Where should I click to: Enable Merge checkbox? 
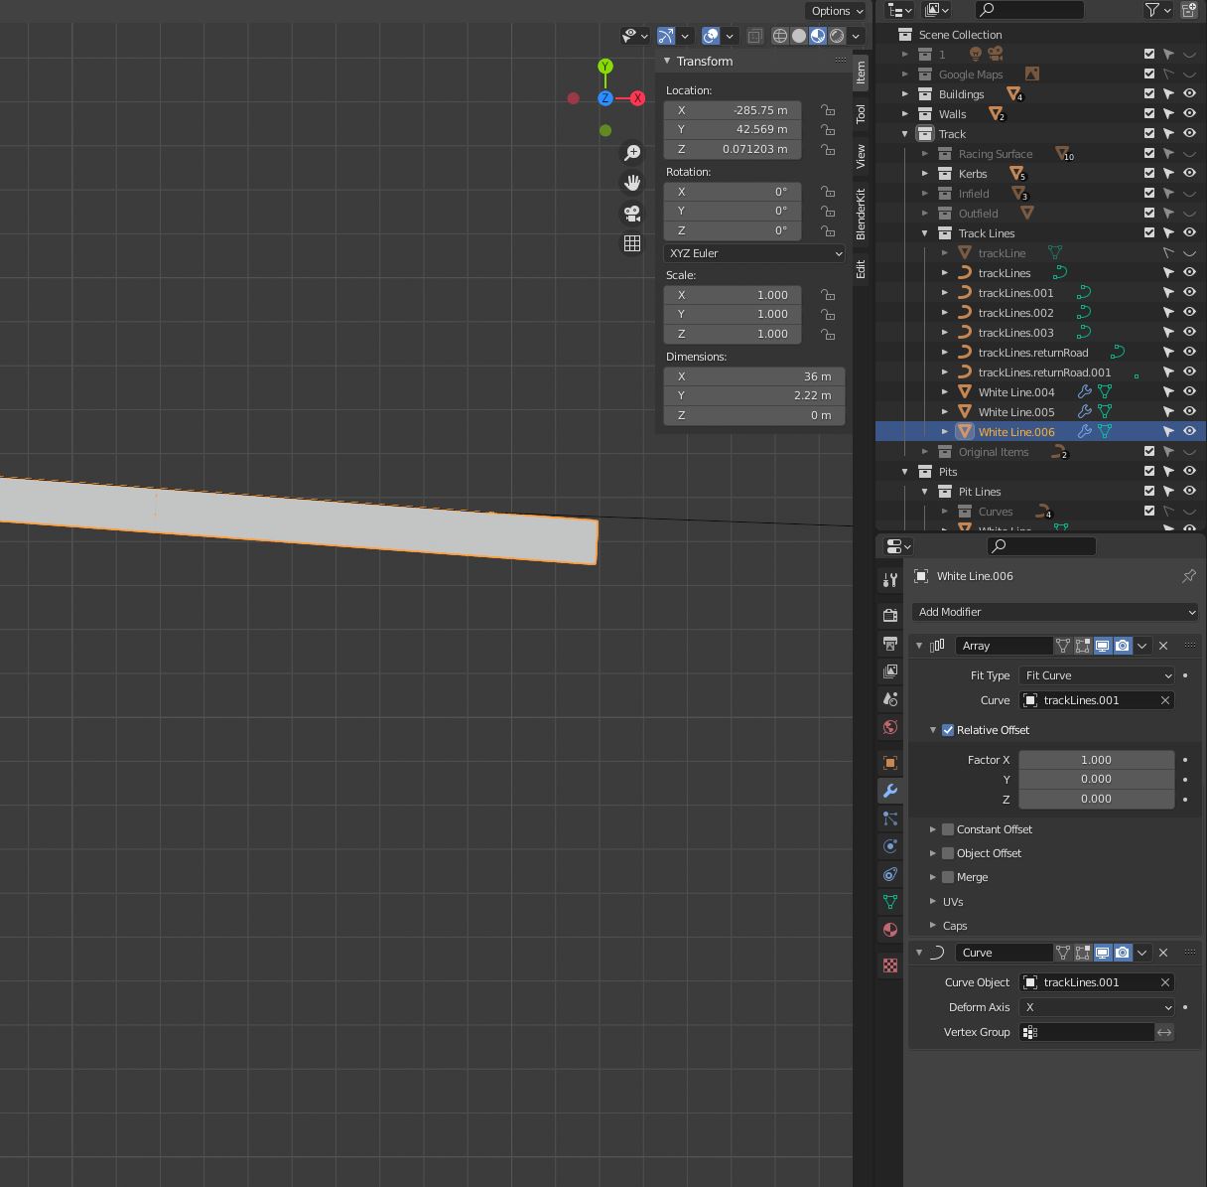(x=948, y=877)
